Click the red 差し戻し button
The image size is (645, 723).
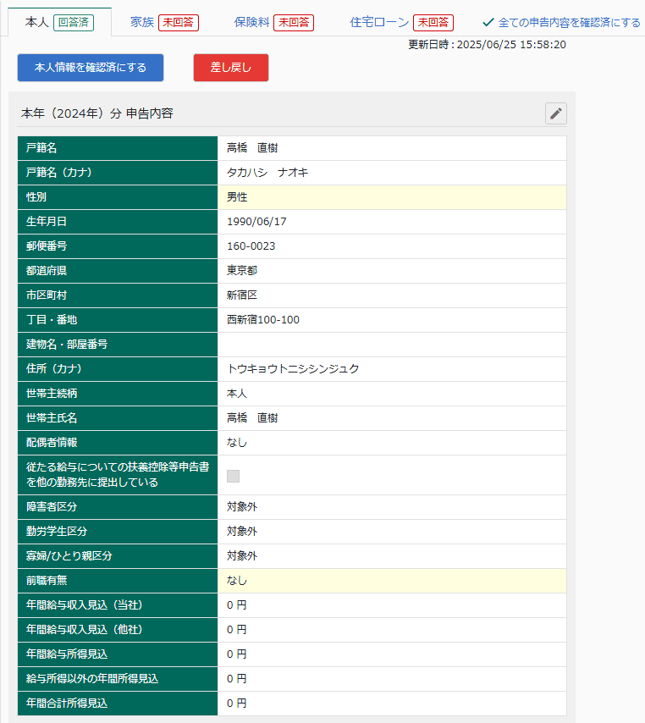pos(231,68)
